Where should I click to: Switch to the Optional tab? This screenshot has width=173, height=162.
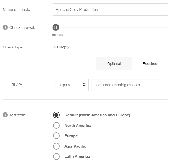click(114, 64)
